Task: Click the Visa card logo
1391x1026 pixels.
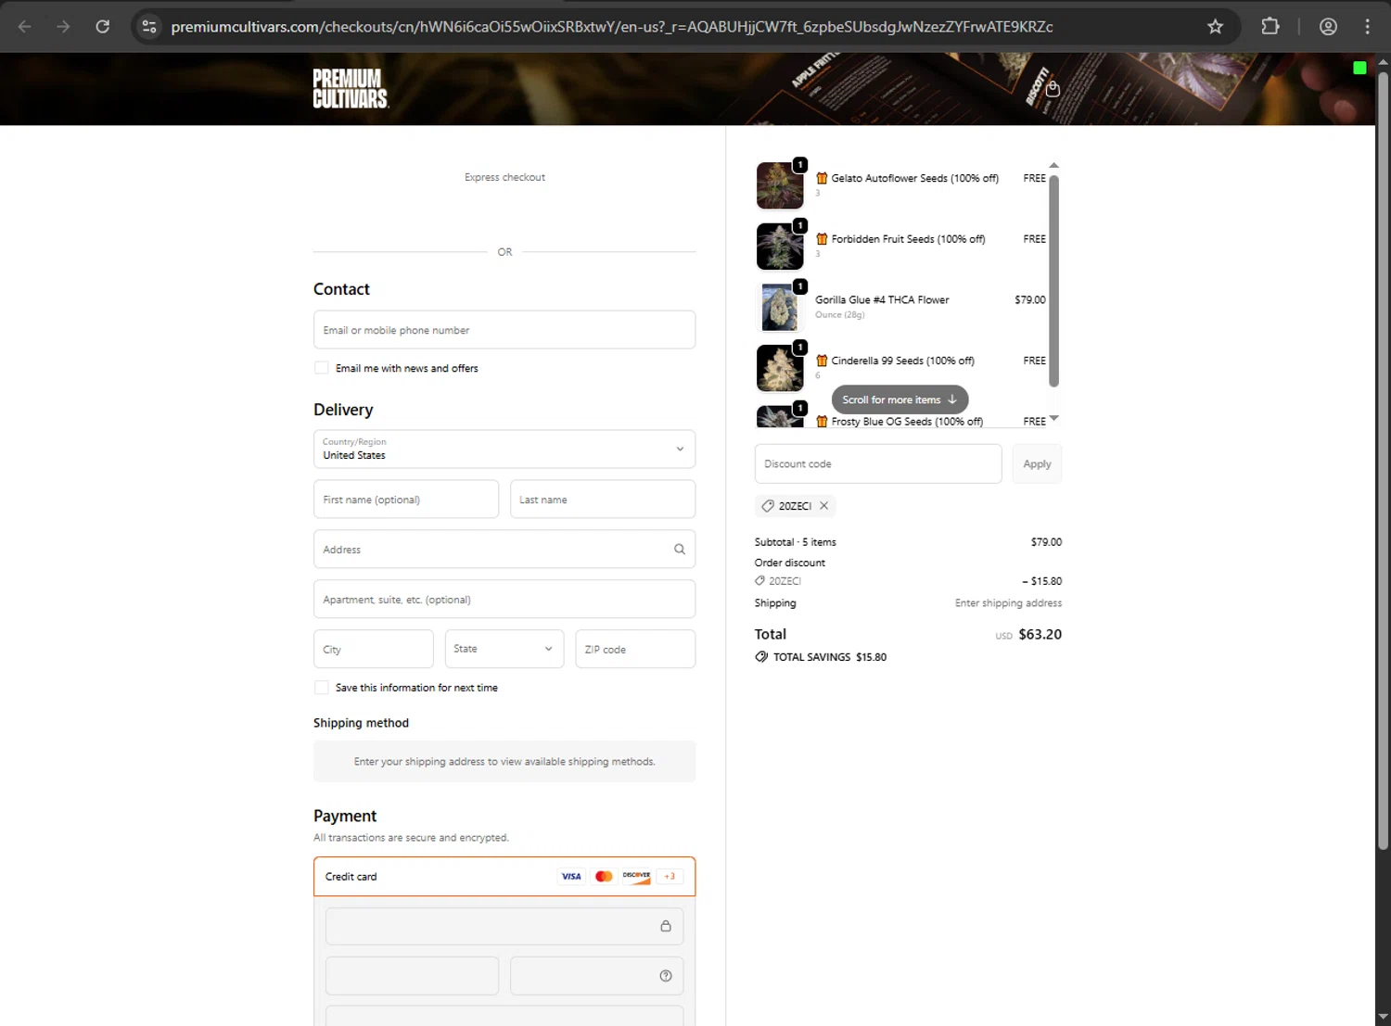Action: tap(571, 877)
